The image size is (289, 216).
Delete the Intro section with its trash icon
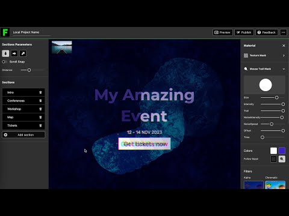40,92
